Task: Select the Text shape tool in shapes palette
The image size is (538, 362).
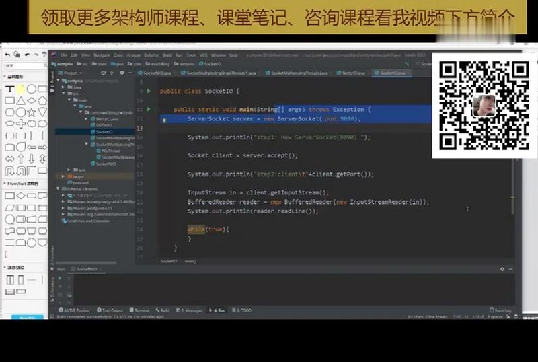Action: (x=10, y=89)
